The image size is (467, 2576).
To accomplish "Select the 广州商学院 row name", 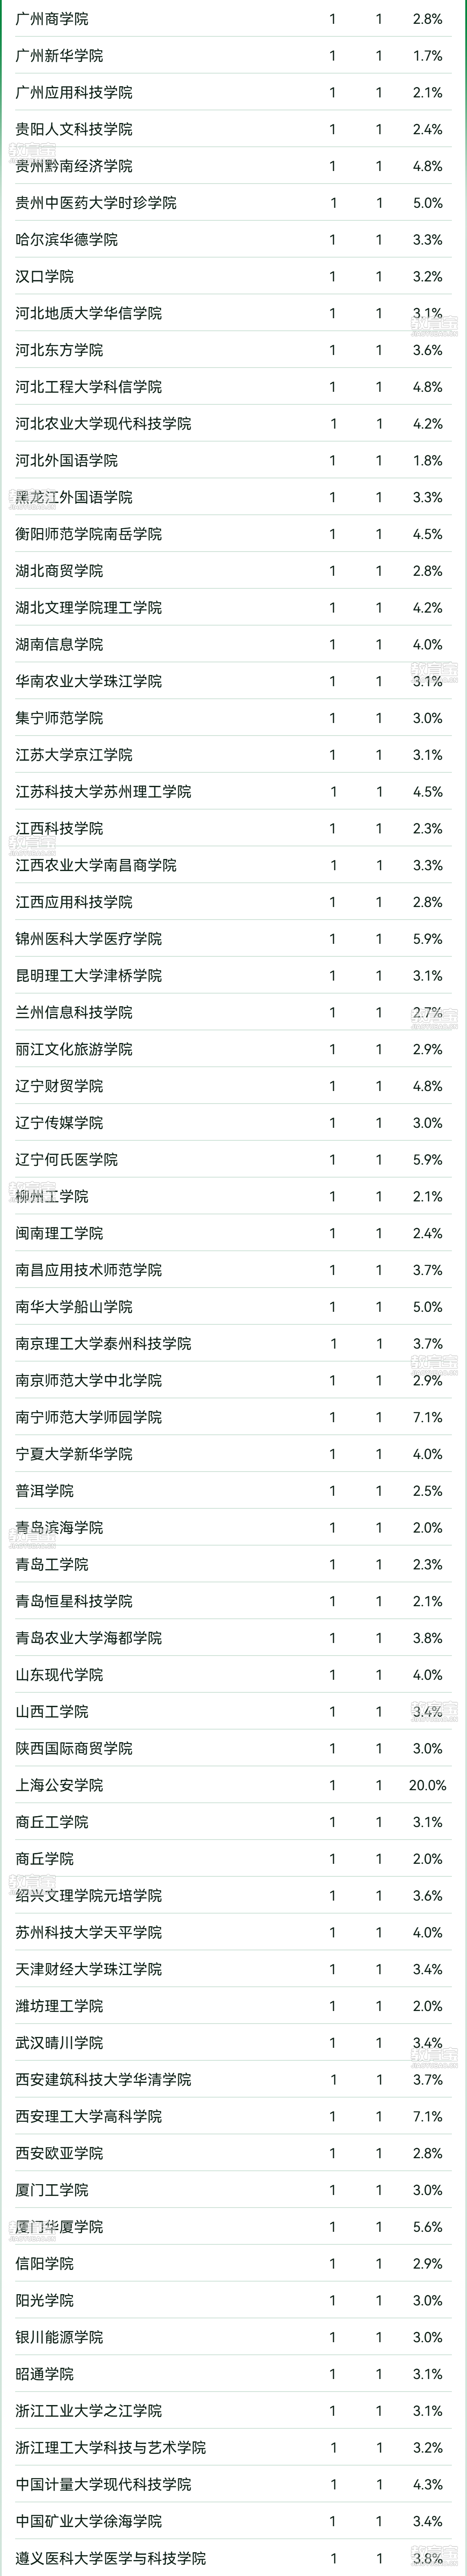I will coord(52,19).
